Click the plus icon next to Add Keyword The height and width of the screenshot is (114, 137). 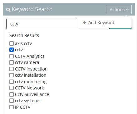click(x=85, y=23)
